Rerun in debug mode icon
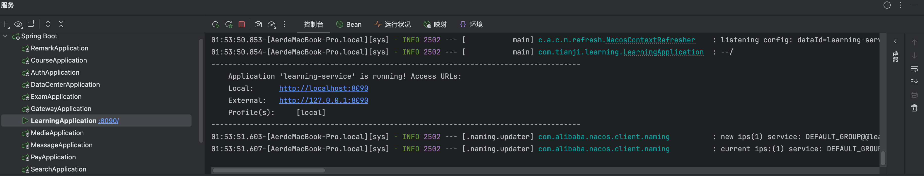The height and width of the screenshot is (176, 924). [229, 24]
